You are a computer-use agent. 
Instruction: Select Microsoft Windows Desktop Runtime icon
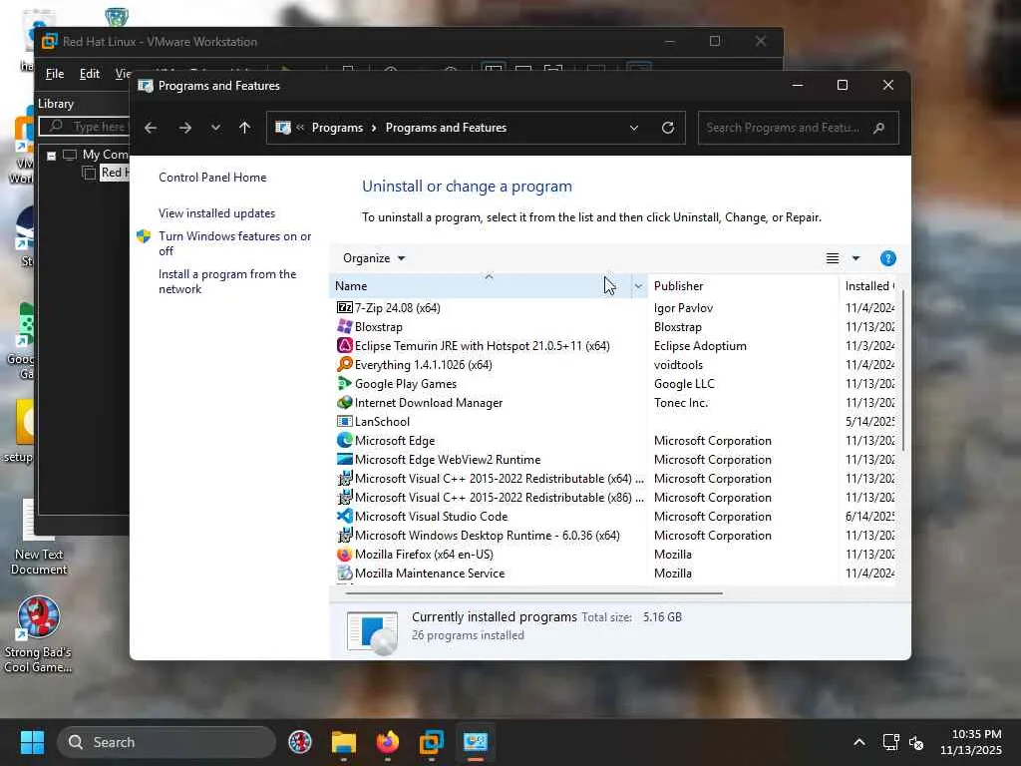(x=344, y=535)
